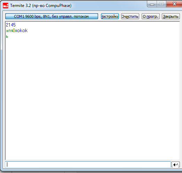This screenshot has height=173, width=182.
Task: Click the green »пя received text
Action: [x=10, y=31]
